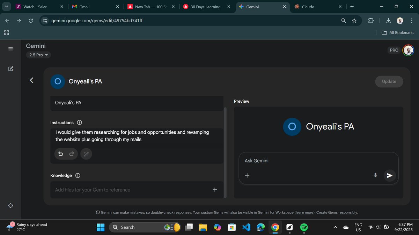Close the Gemini tab

point(284,7)
